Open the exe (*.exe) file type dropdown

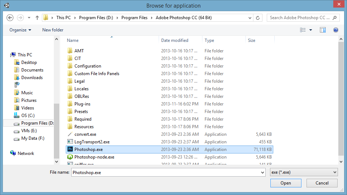(x=304, y=172)
